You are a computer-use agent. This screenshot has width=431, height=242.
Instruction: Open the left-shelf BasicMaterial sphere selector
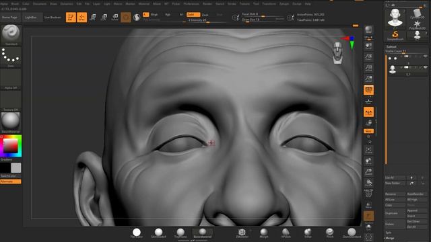coord(11,122)
